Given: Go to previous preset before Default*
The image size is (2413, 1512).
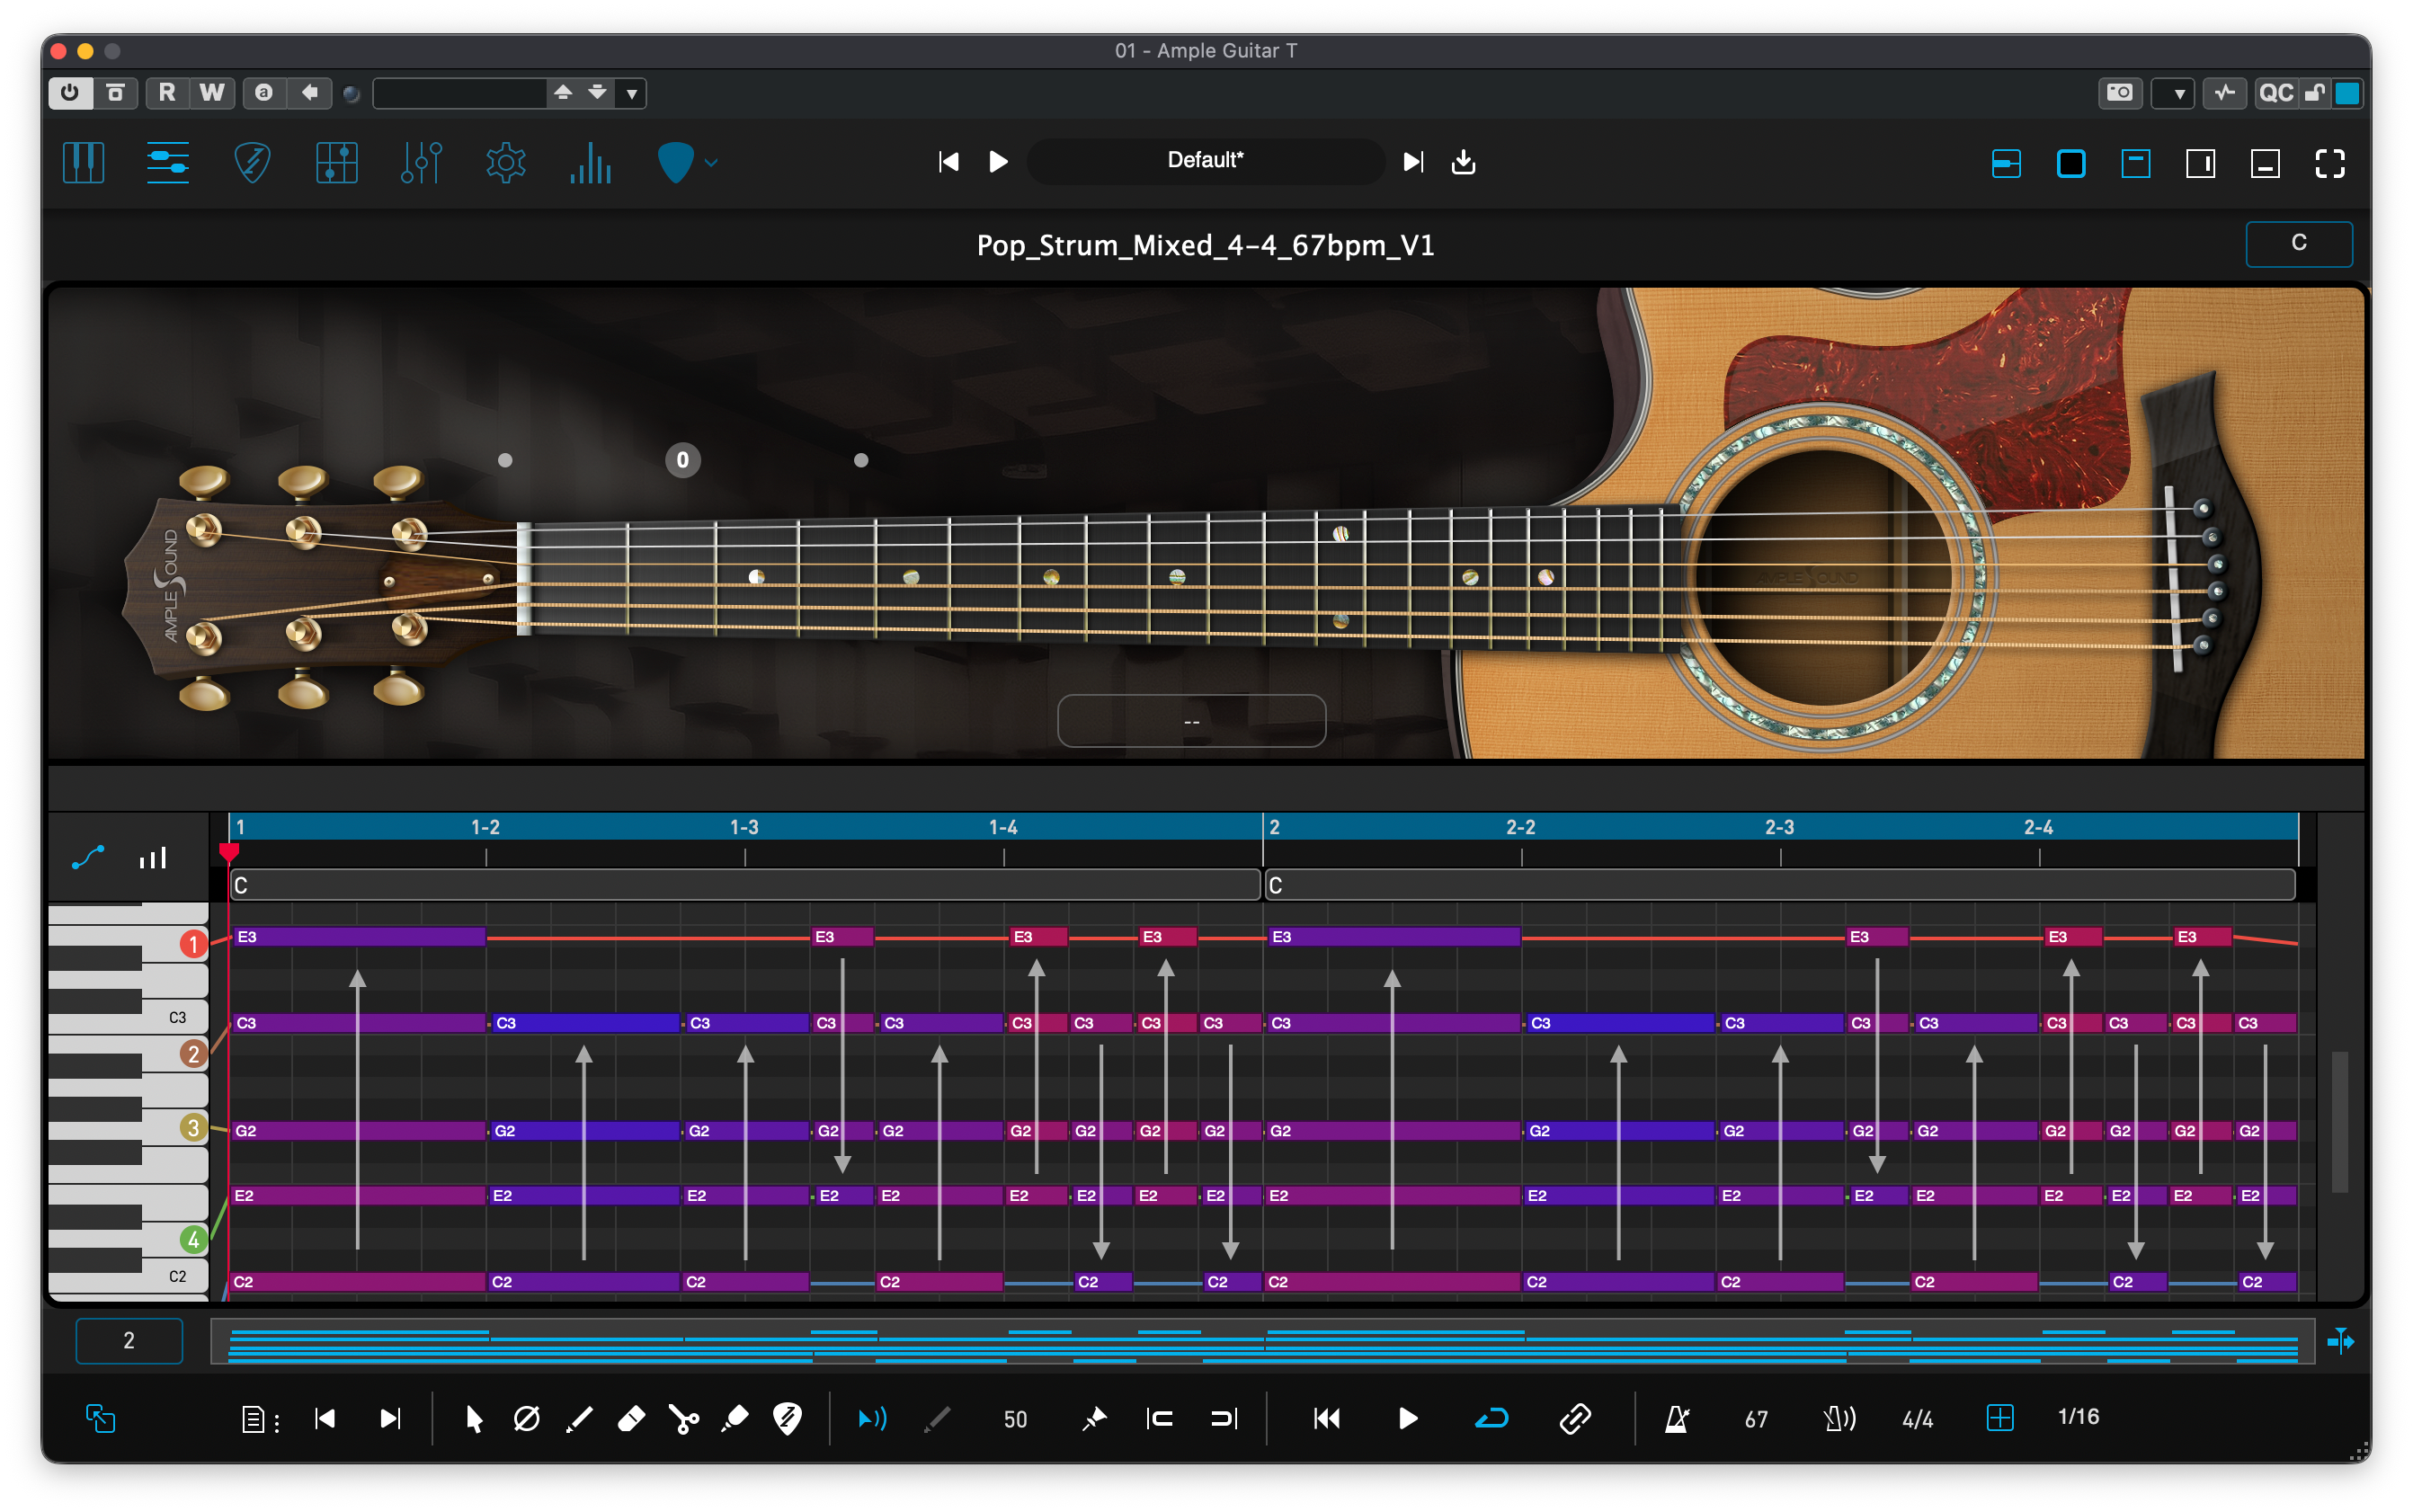Looking at the screenshot, I should 949,161.
